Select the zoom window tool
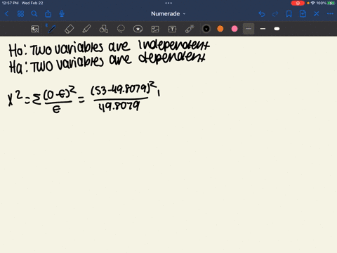The image size is (337, 253). pyautogui.click(x=35, y=29)
